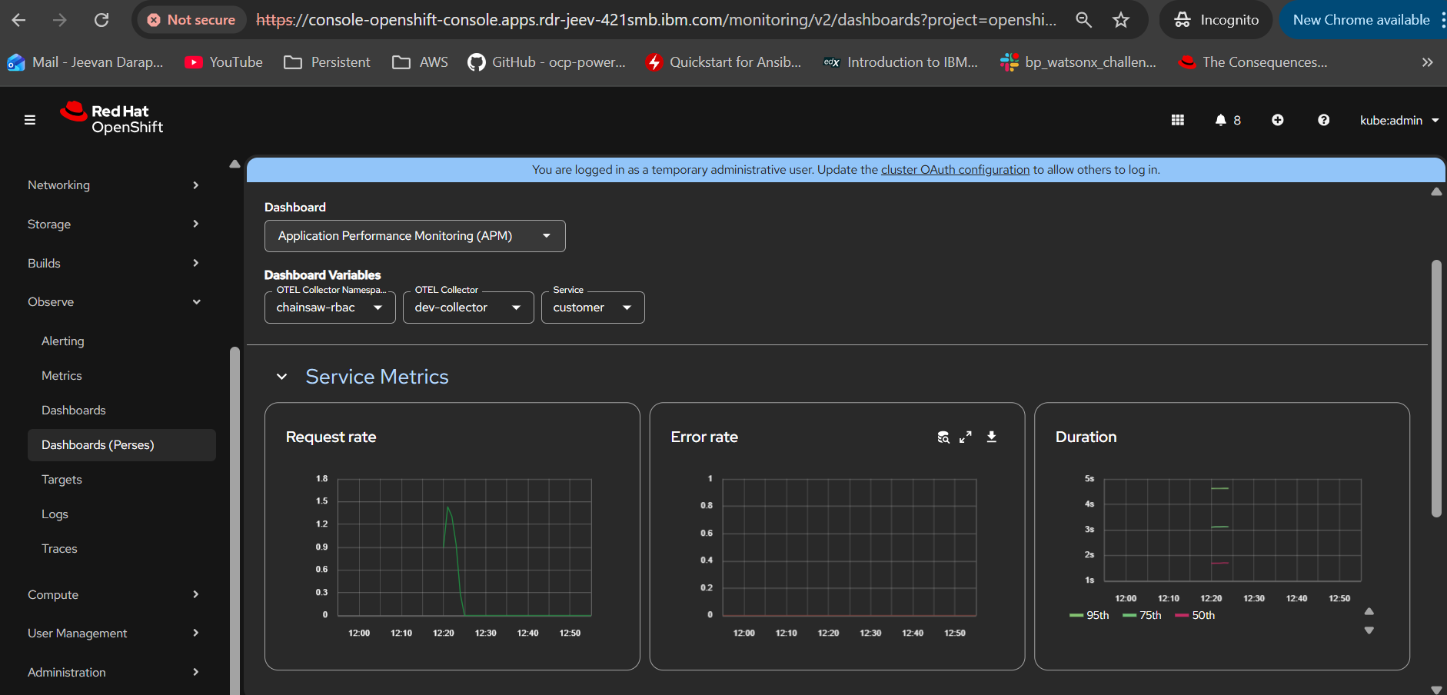Viewport: 1447px width, 695px height.
Task: Inspect query on Error rate panel
Action: [x=943, y=437]
